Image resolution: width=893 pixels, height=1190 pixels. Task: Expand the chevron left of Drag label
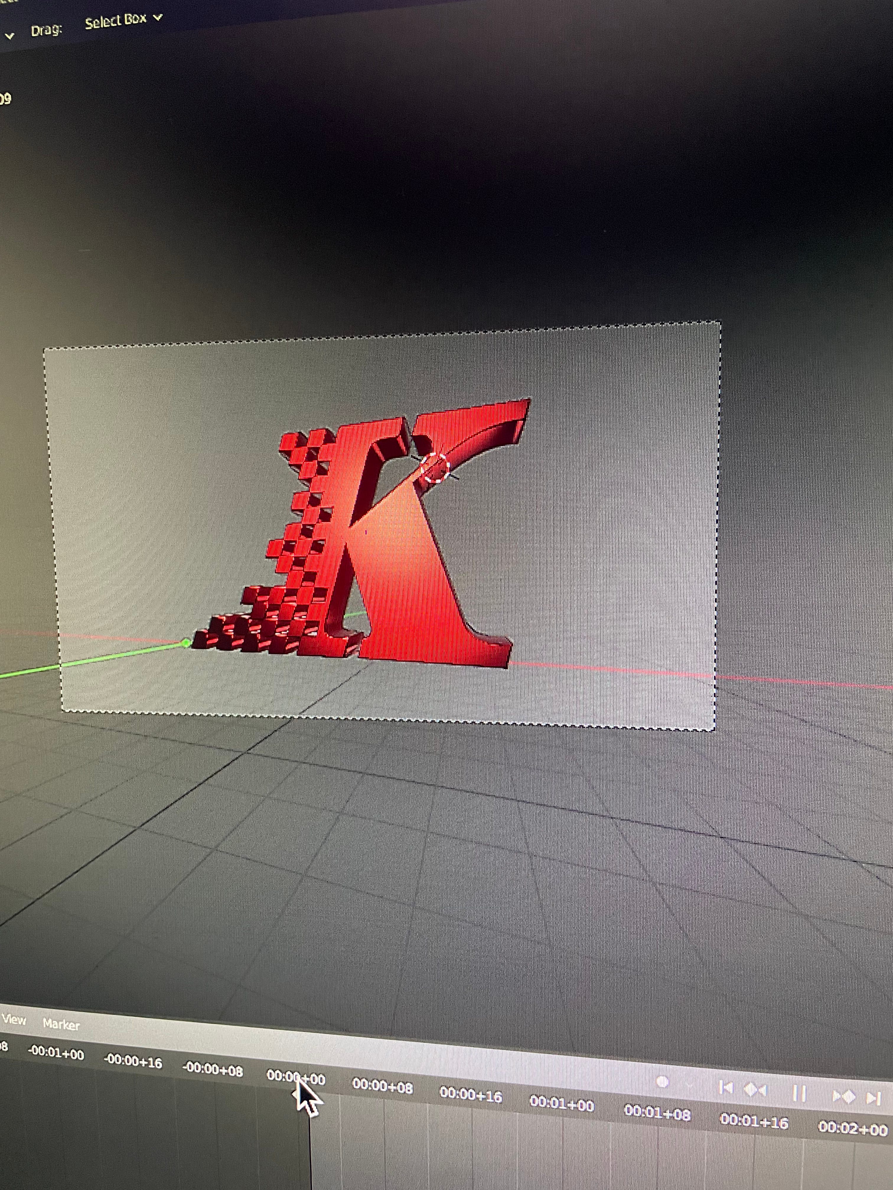point(9,36)
